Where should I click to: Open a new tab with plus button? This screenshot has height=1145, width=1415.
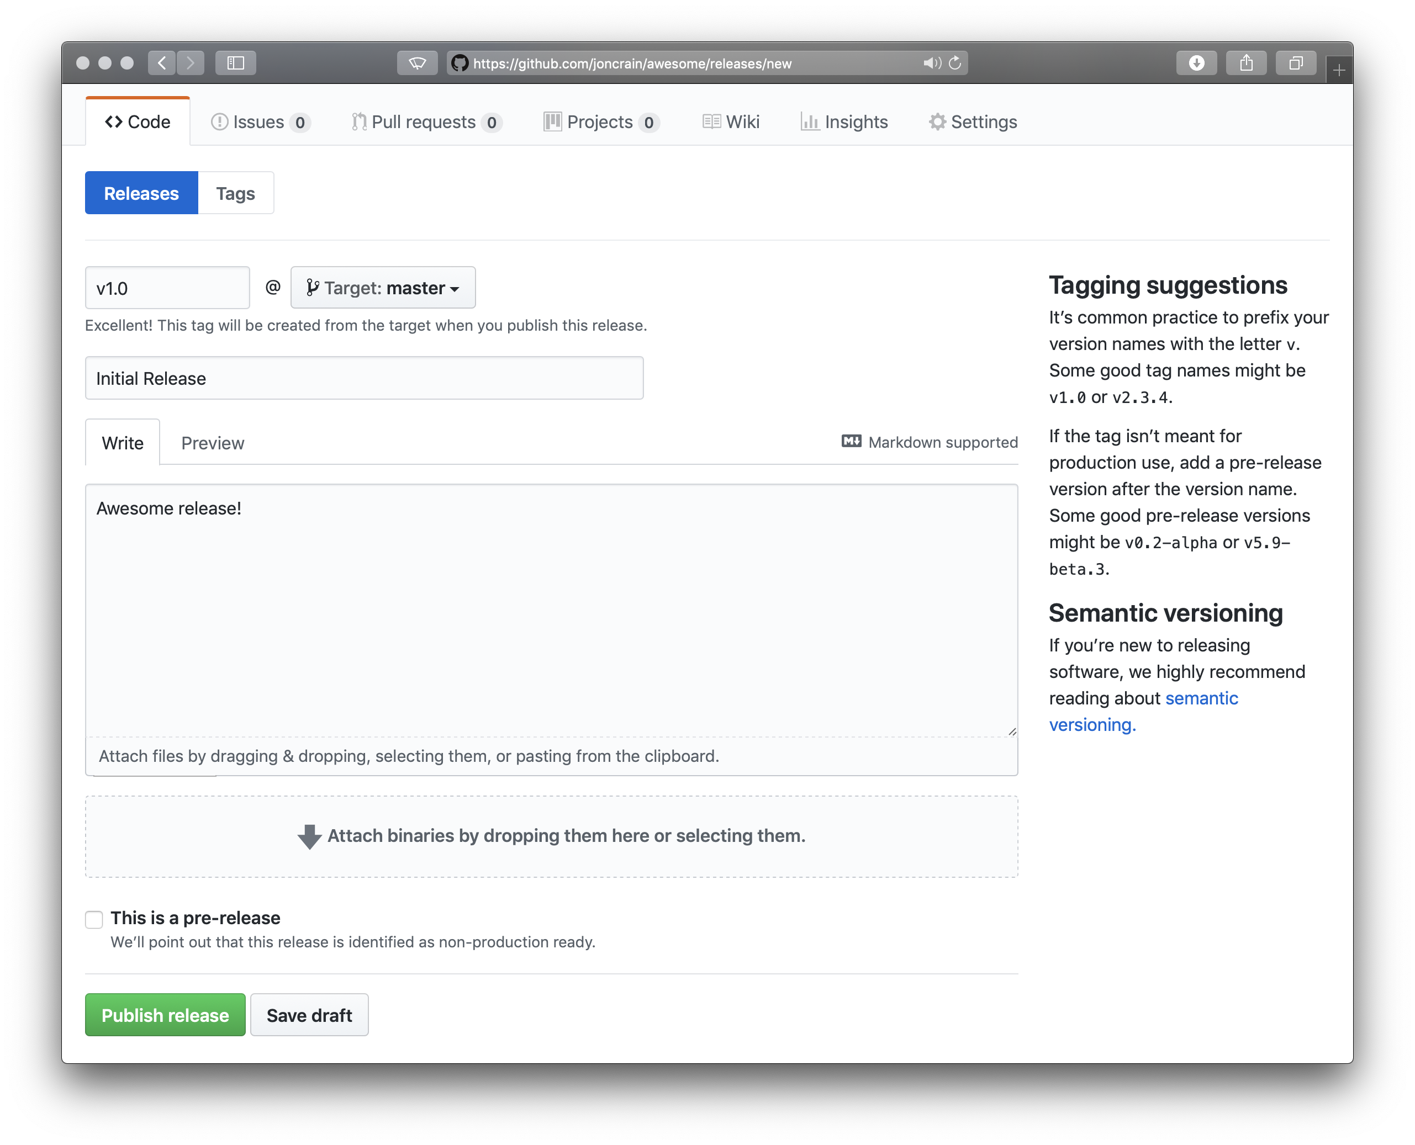click(x=1338, y=70)
